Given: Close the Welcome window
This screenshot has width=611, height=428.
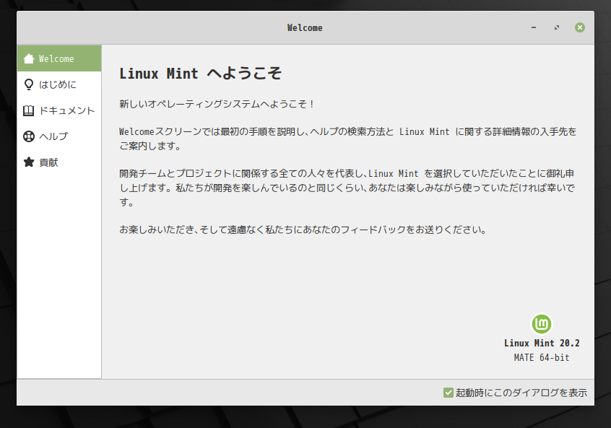Looking at the screenshot, I should click(580, 27).
